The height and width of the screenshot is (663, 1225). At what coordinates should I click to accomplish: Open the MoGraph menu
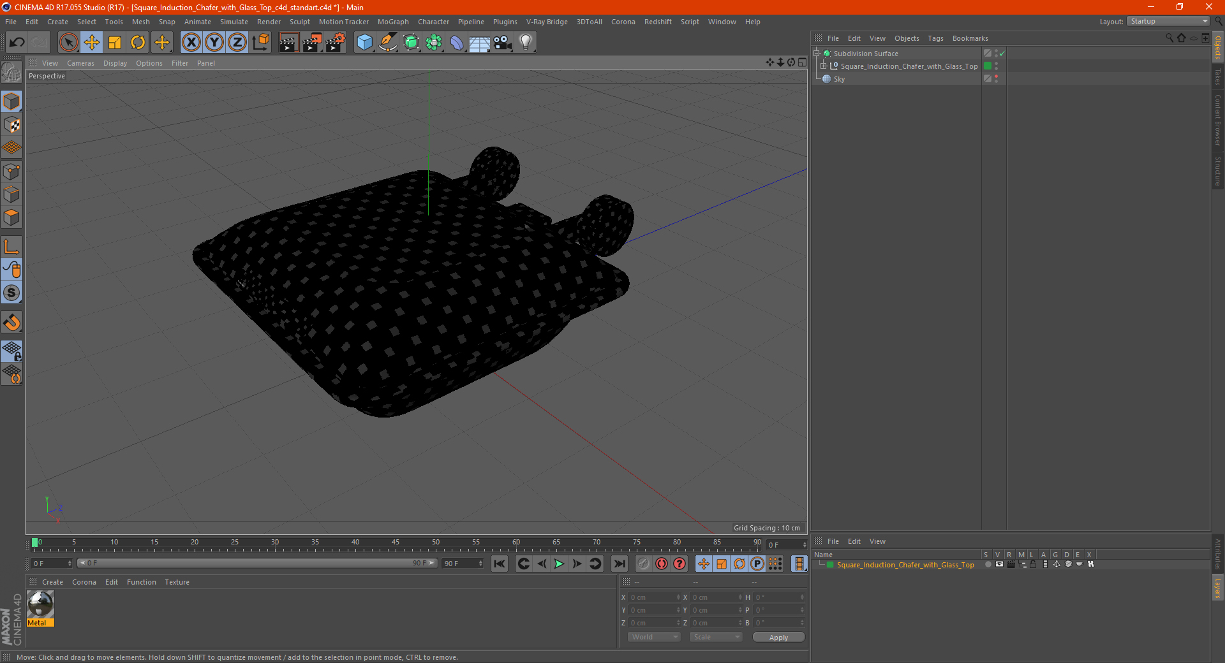[393, 22]
